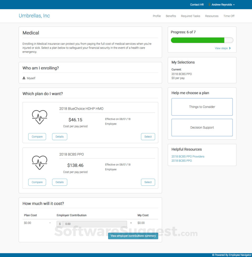Click Contact HR in the top bar
252x257 pixels.
tap(197, 4)
